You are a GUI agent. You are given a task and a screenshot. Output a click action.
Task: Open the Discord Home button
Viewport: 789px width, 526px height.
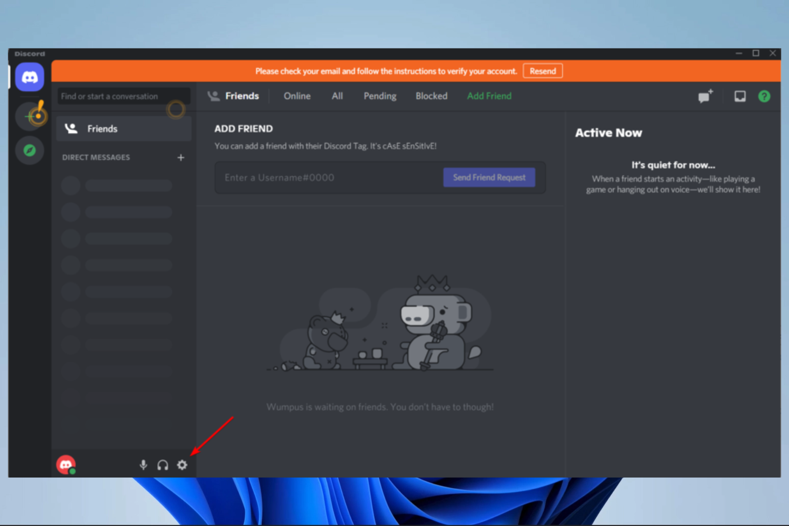click(x=30, y=77)
